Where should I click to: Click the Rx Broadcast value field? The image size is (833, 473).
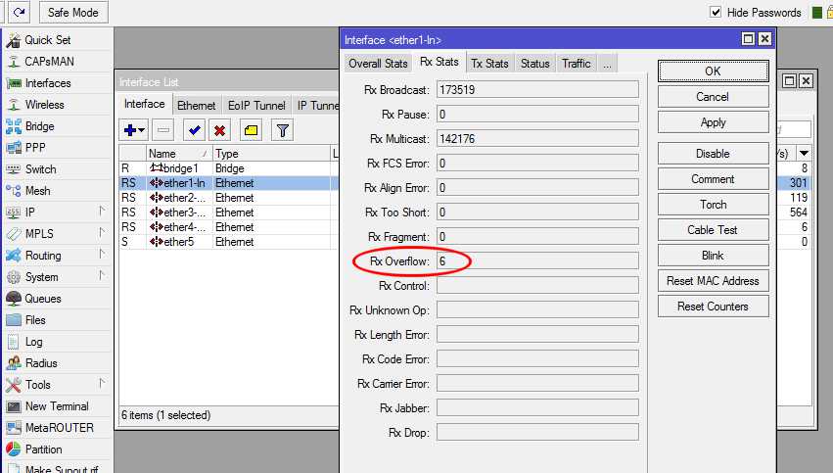tap(537, 90)
